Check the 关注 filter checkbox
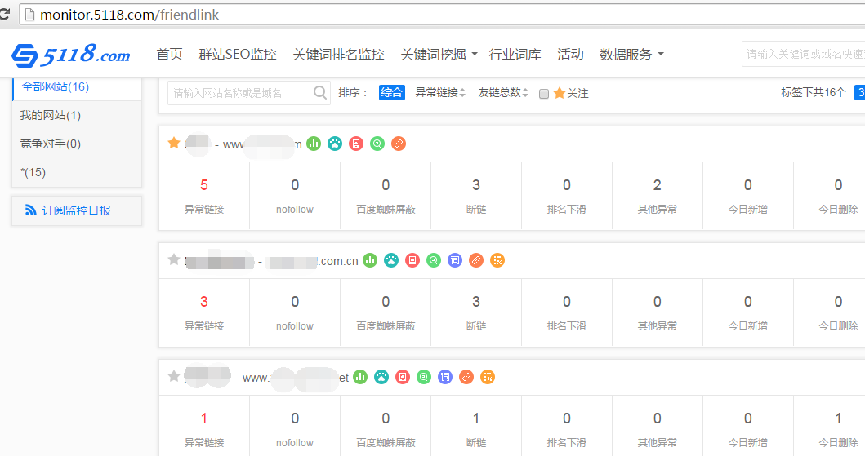865x456 pixels. 544,94
